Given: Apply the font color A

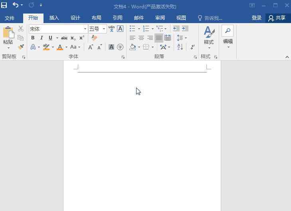Looking at the screenshot, I should tap(60, 47).
